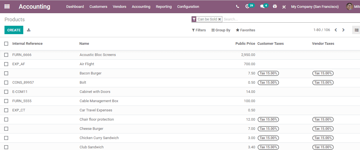
Task: Select the Car Travel Expenses checkbox
Action: tap(6, 110)
